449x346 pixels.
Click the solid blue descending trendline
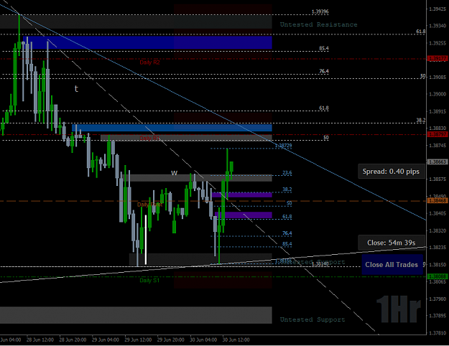tap(213, 113)
